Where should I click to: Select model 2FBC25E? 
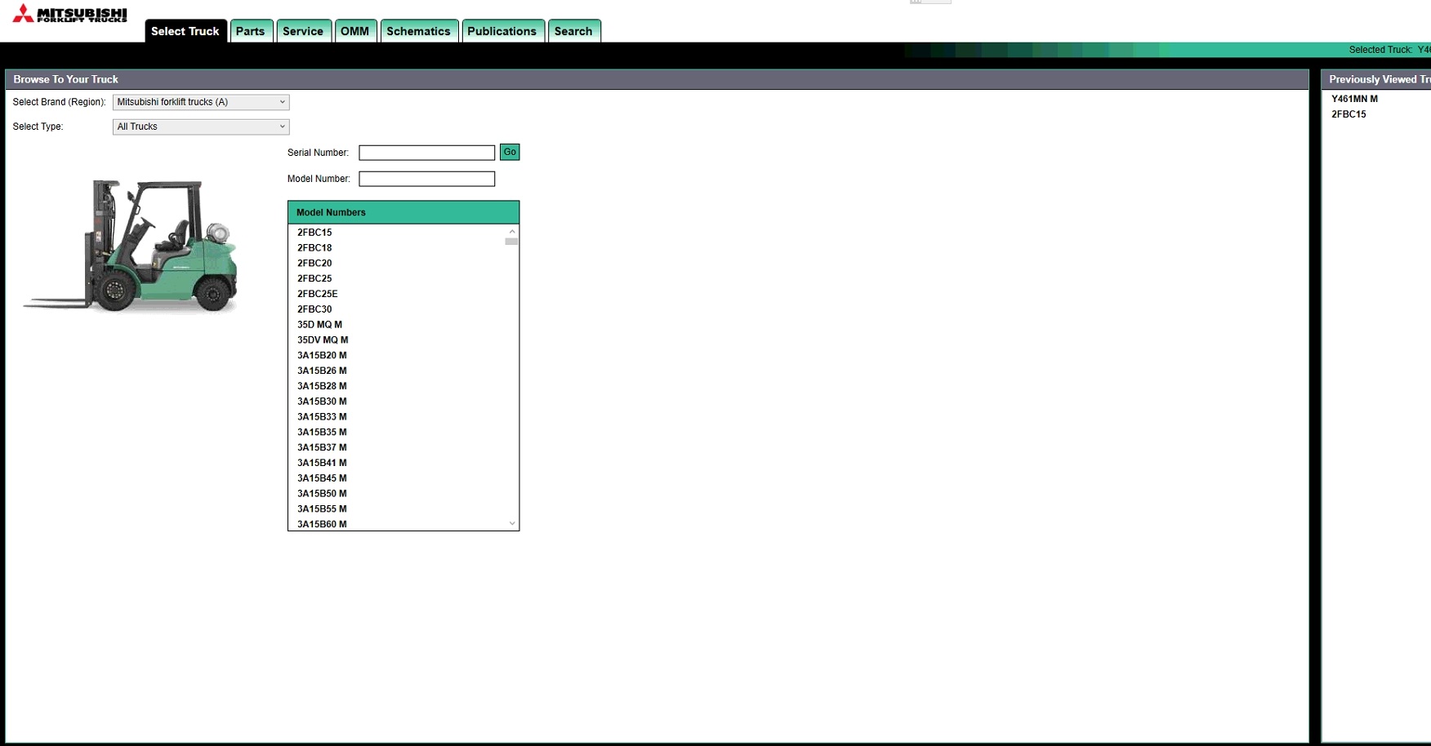(x=318, y=294)
